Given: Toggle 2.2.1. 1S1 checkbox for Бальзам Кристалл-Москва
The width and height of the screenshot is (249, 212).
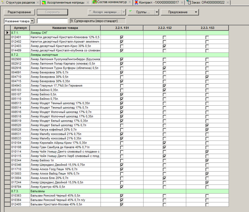Looking at the screenshot, I should pyautogui.click(x=122, y=205).
